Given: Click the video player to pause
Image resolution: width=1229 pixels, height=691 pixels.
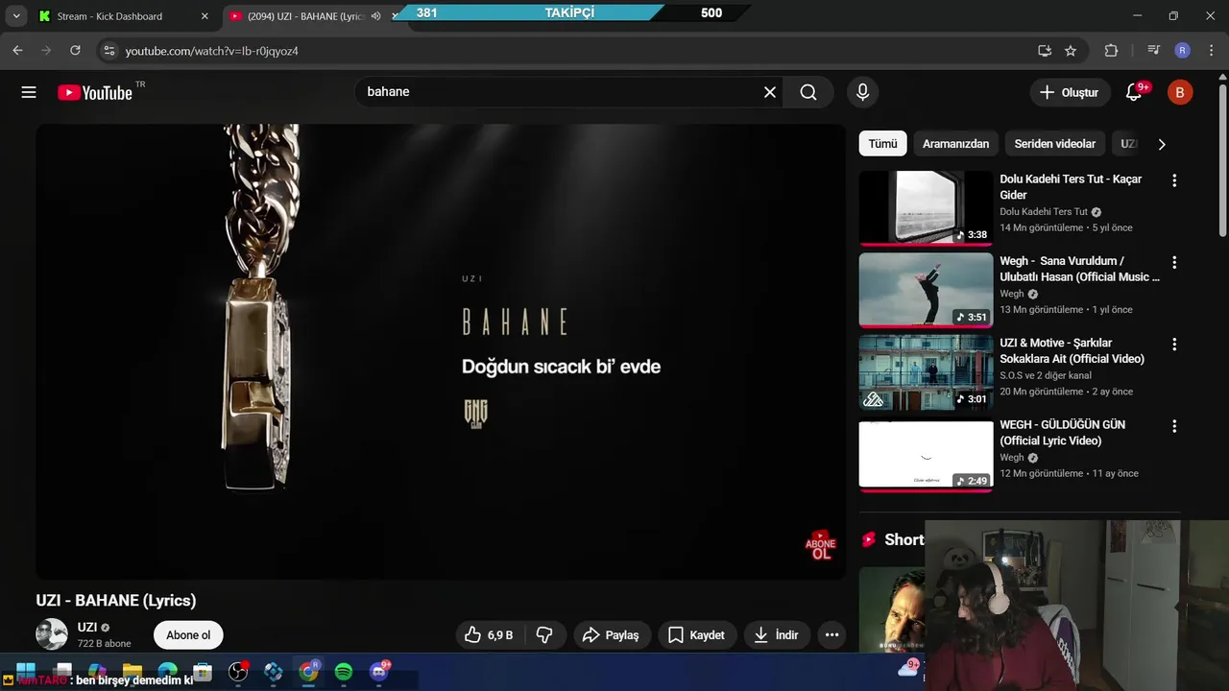Looking at the screenshot, I should click(x=441, y=351).
